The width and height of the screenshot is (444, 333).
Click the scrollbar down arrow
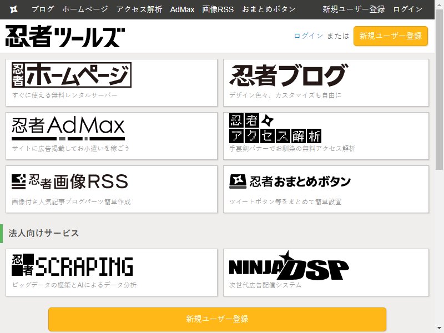[x=439, y=329]
